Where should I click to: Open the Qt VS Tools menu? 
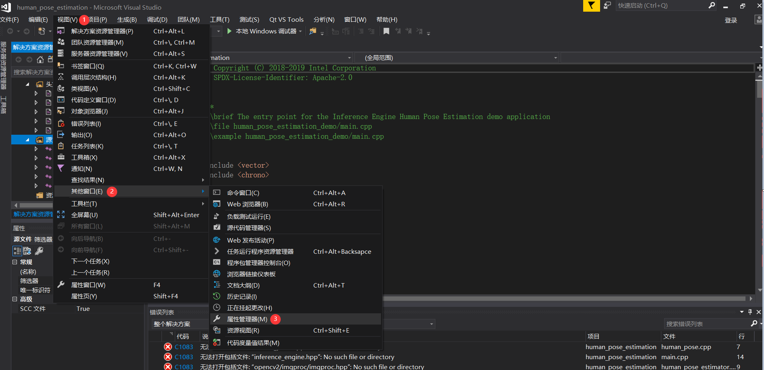(x=286, y=19)
